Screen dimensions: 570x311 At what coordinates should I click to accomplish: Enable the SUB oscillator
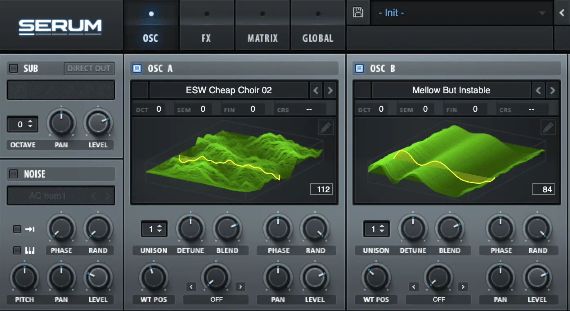pos(13,68)
